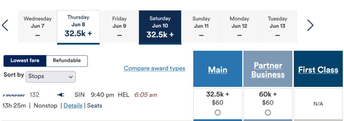Select Main fare 32.5k radio button
The height and width of the screenshot is (121, 344).
coord(218,113)
